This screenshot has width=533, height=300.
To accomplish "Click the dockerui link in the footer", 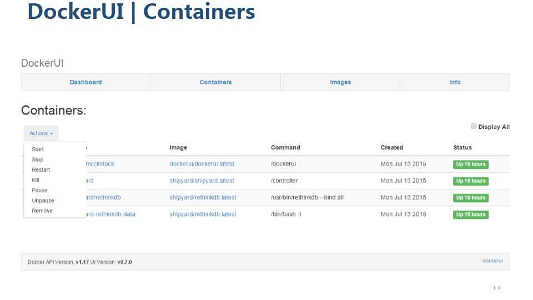I will pos(492,261).
